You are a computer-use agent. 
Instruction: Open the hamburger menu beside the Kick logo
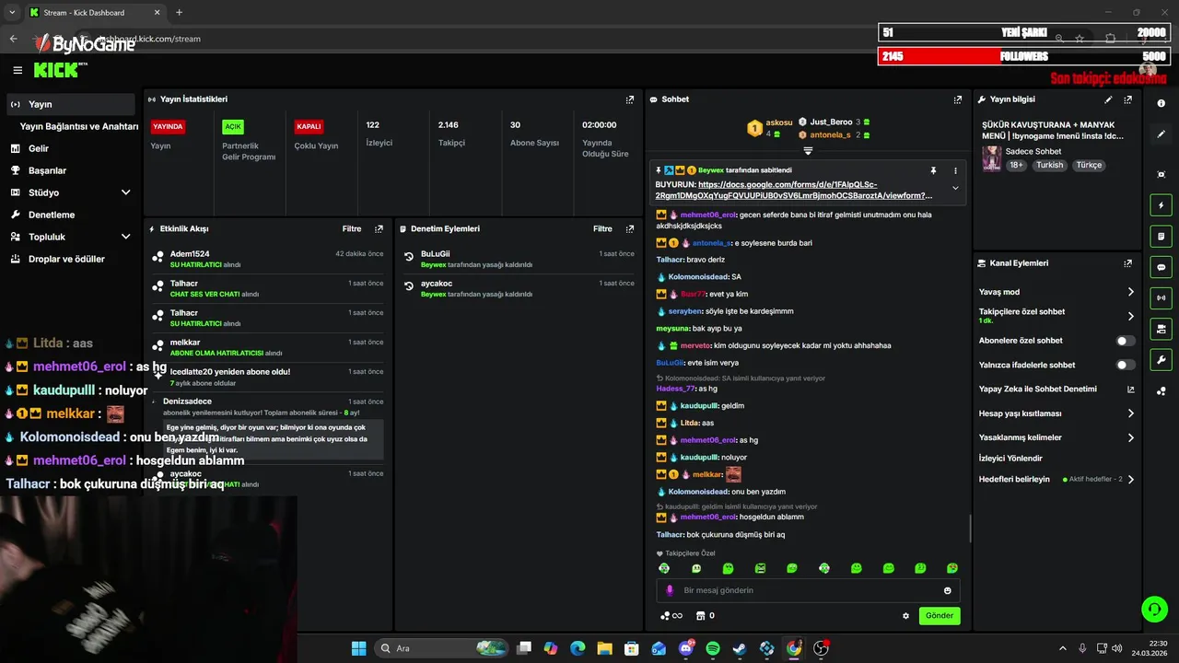[18, 70]
